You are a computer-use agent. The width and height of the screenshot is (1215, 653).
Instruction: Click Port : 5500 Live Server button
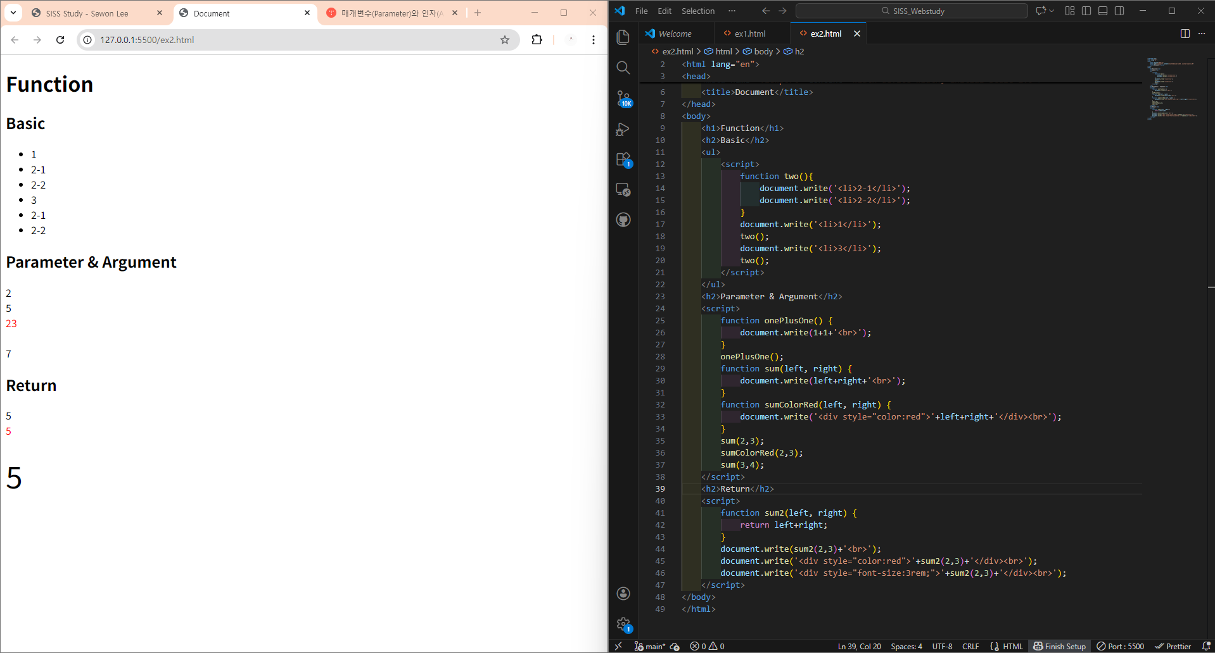pyautogui.click(x=1121, y=646)
